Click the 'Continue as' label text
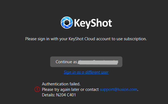This screenshot has width=168, height=104. (66, 62)
